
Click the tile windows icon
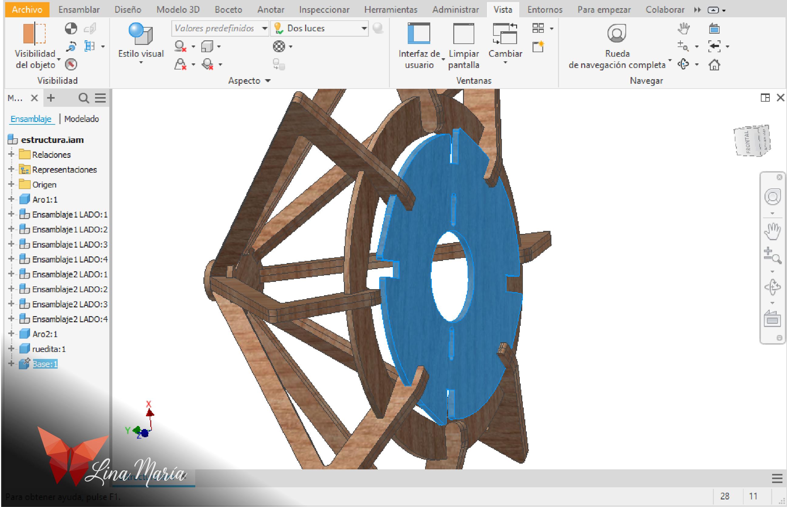coord(538,28)
